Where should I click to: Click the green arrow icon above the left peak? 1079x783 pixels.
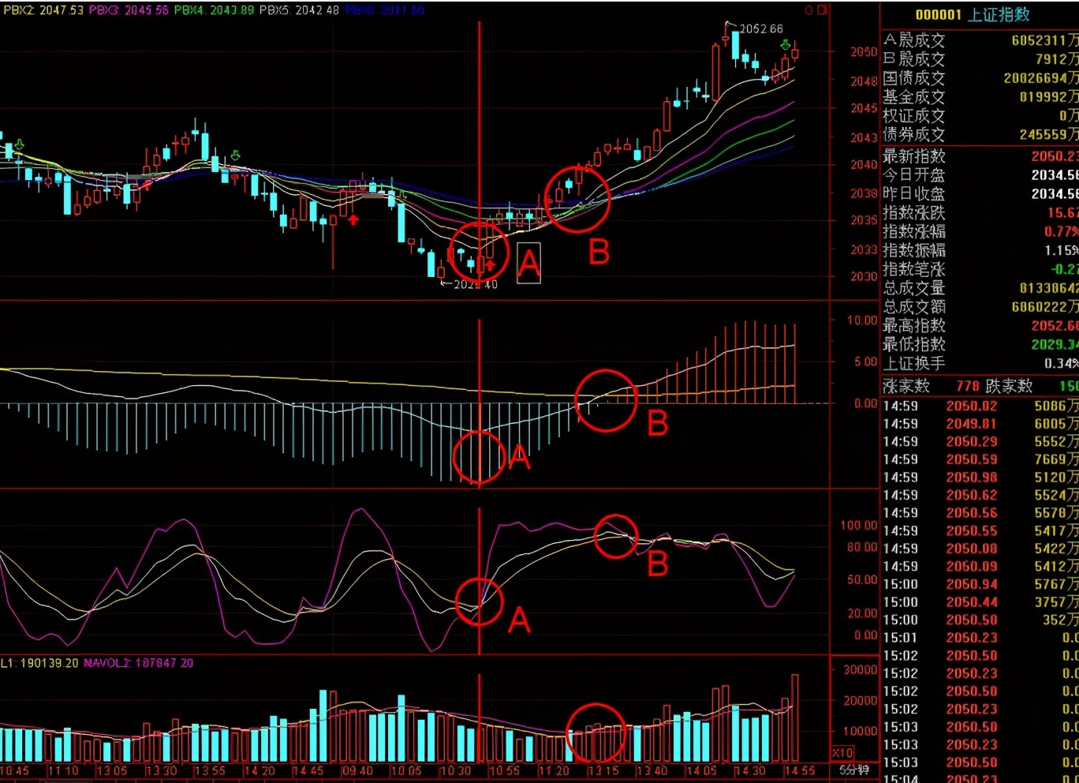coord(235,155)
